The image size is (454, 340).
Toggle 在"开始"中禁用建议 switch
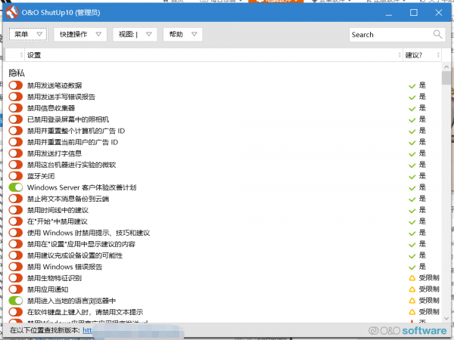pos(16,221)
